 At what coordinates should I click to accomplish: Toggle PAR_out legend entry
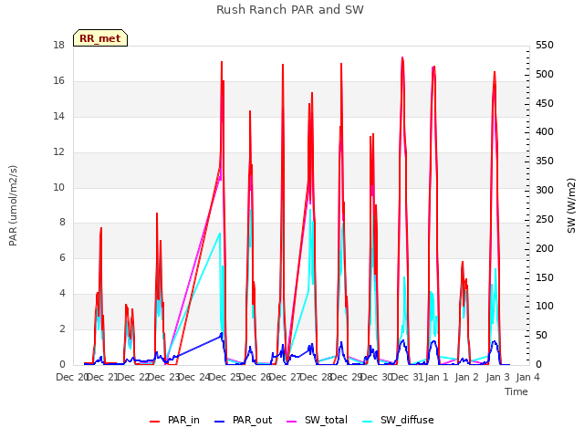tap(244, 420)
